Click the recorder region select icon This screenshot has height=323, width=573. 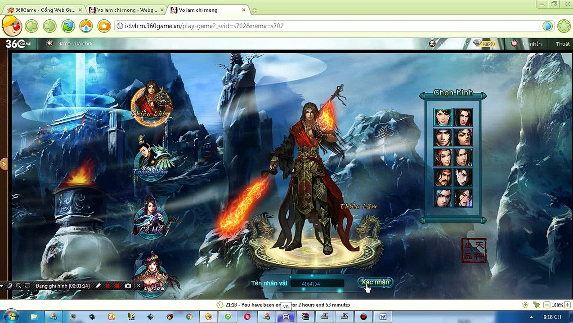point(27,286)
